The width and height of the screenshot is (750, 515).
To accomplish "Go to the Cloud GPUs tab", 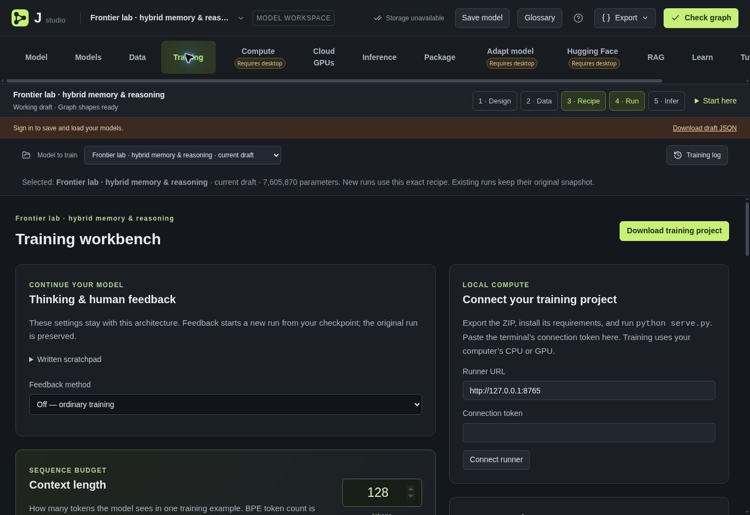I will [324, 57].
